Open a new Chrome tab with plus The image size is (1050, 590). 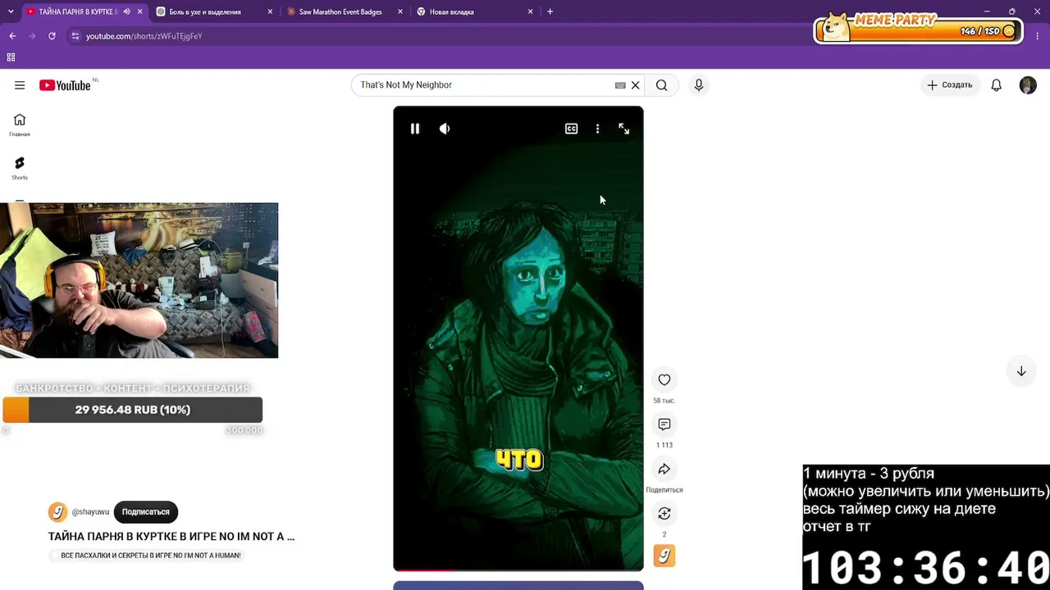pyautogui.click(x=550, y=11)
